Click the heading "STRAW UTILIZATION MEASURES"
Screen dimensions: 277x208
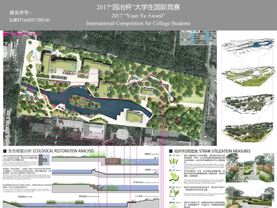click(224, 151)
